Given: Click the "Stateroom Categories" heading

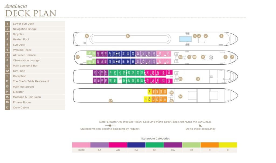Looking at the screenshot, I should (x=156, y=139).
